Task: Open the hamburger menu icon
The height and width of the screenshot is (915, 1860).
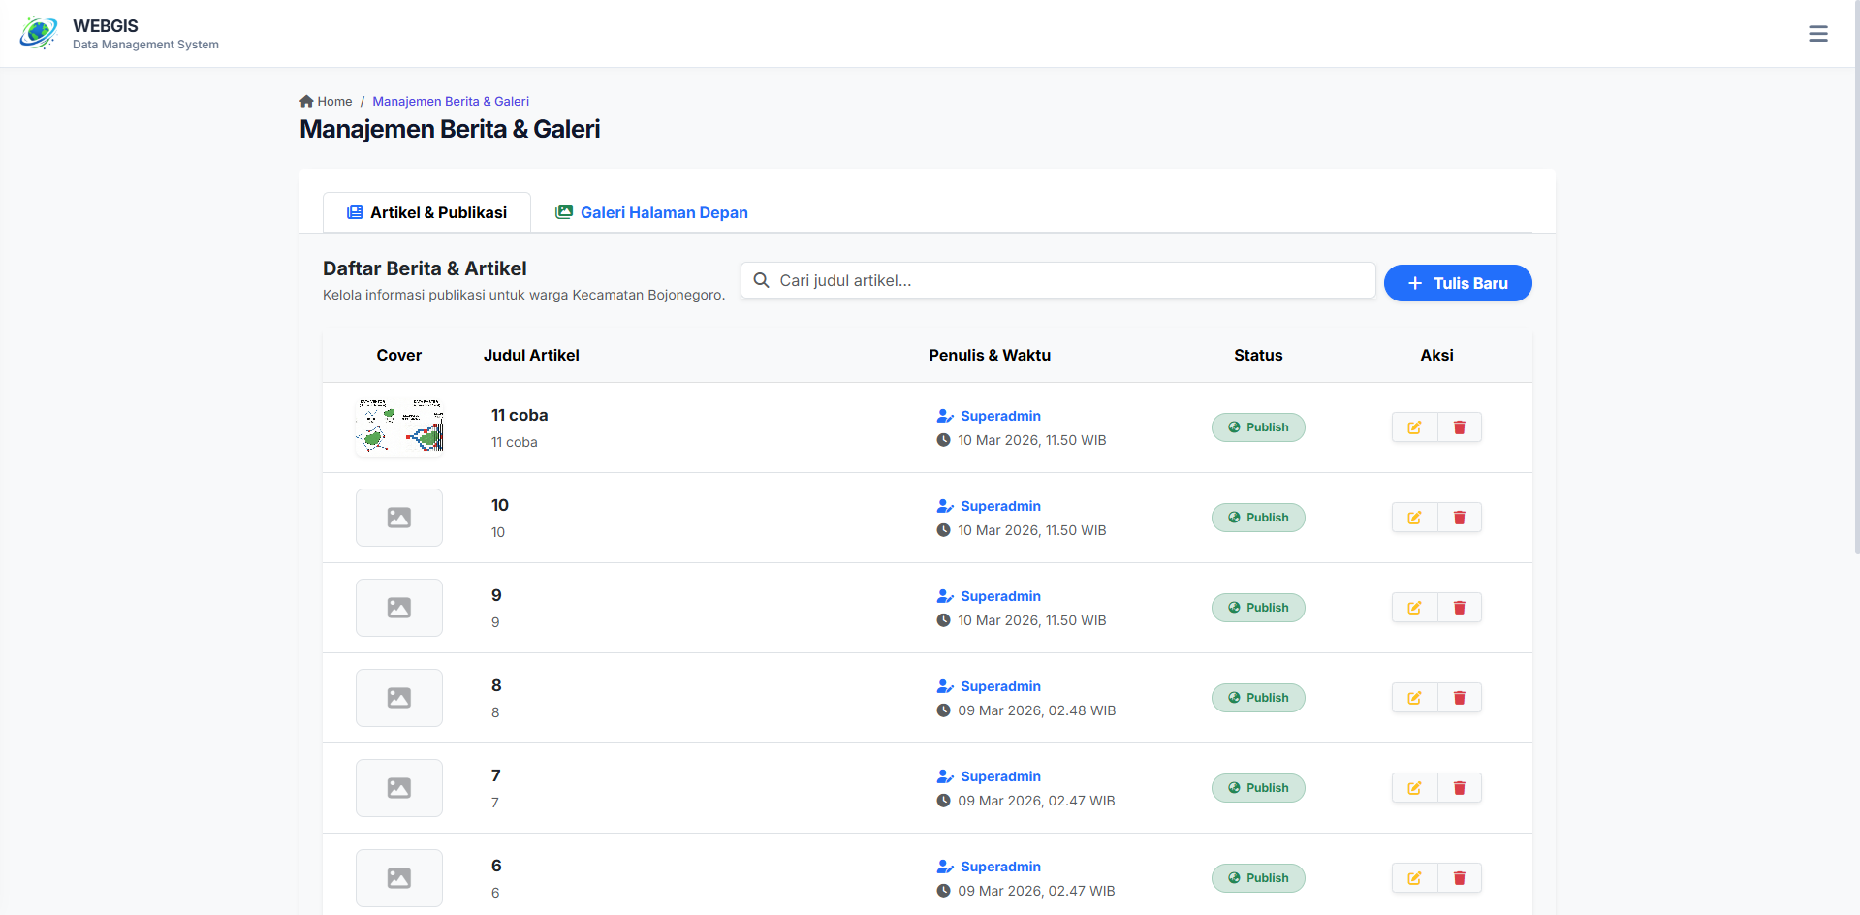Action: point(1817,34)
